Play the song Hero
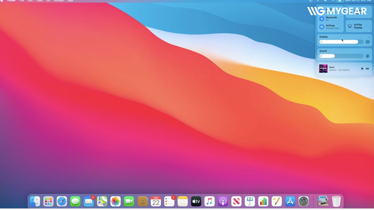Image resolution: width=374 pixels, height=210 pixels. click(362, 69)
